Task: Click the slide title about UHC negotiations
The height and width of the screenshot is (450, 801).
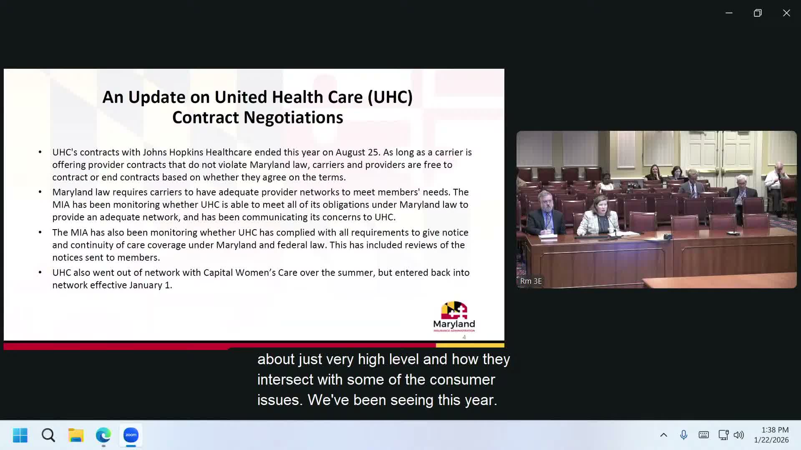Action: click(x=257, y=106)
